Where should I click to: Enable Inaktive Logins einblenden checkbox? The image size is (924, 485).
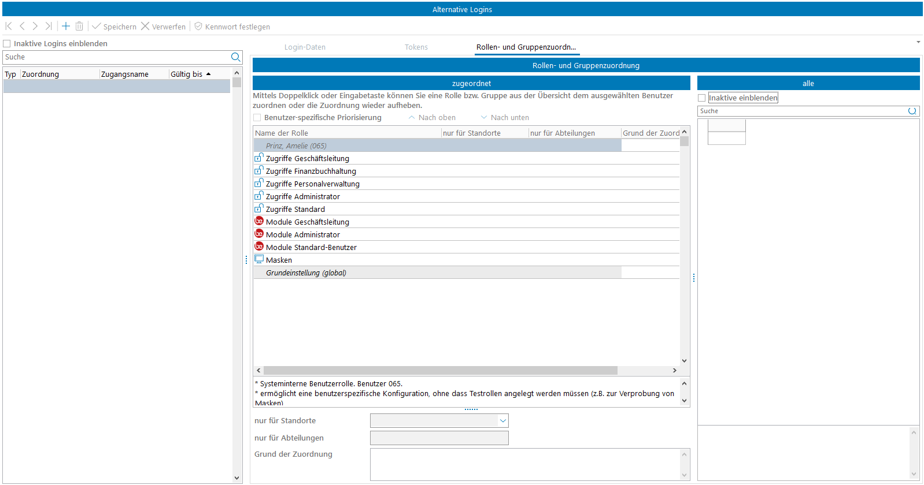click(x=7, y=44)
